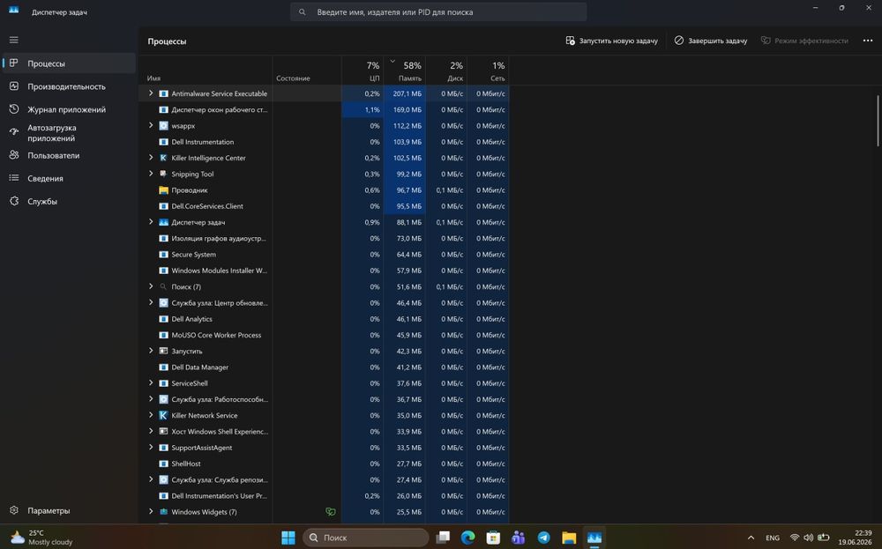Sort by Диск column header
This screenshot has height=549, width=882.
pyautogui.click(x=446, y=70)
